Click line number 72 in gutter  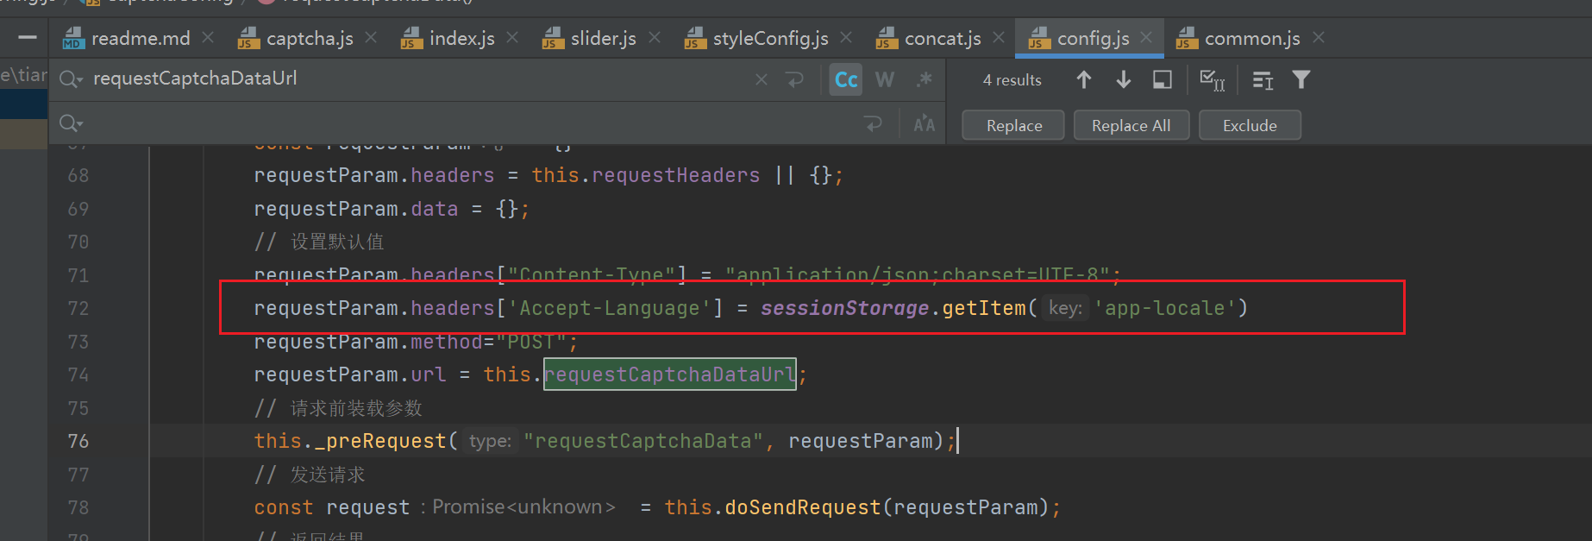tap(78, 309)
